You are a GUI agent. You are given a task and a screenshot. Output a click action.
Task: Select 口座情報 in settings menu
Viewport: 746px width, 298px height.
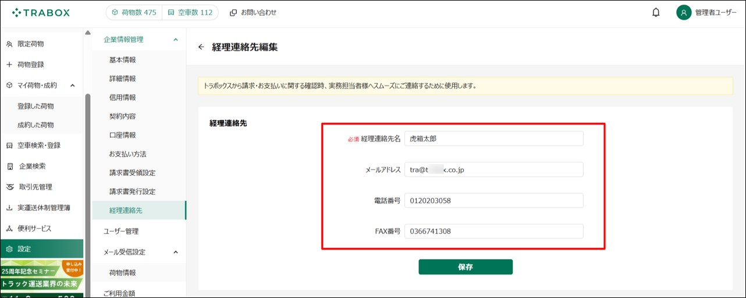click(122, 135)
